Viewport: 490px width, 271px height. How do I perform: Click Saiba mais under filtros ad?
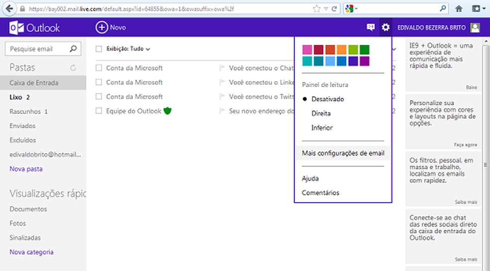466,202
